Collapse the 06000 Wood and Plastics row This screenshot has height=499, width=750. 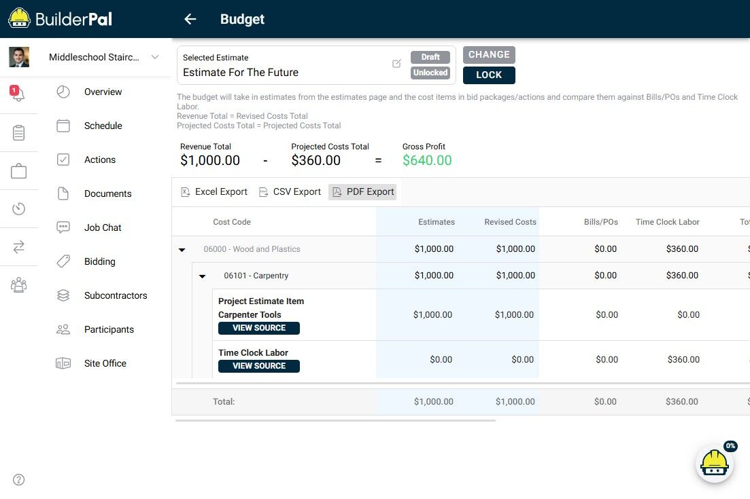coord(182,250)
